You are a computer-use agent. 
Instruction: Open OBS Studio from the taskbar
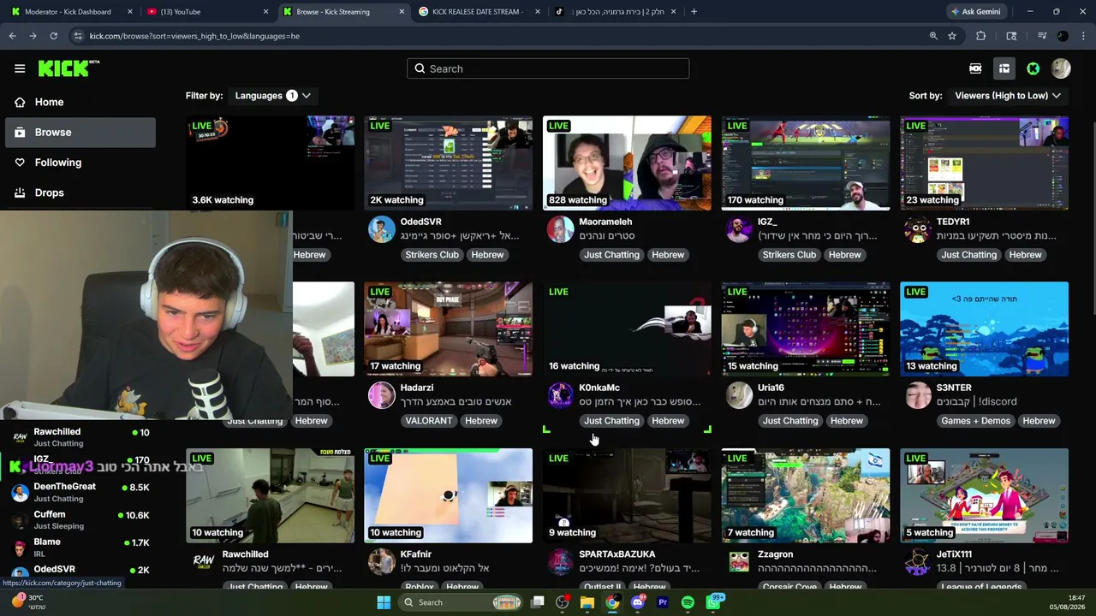coord(562,602)
